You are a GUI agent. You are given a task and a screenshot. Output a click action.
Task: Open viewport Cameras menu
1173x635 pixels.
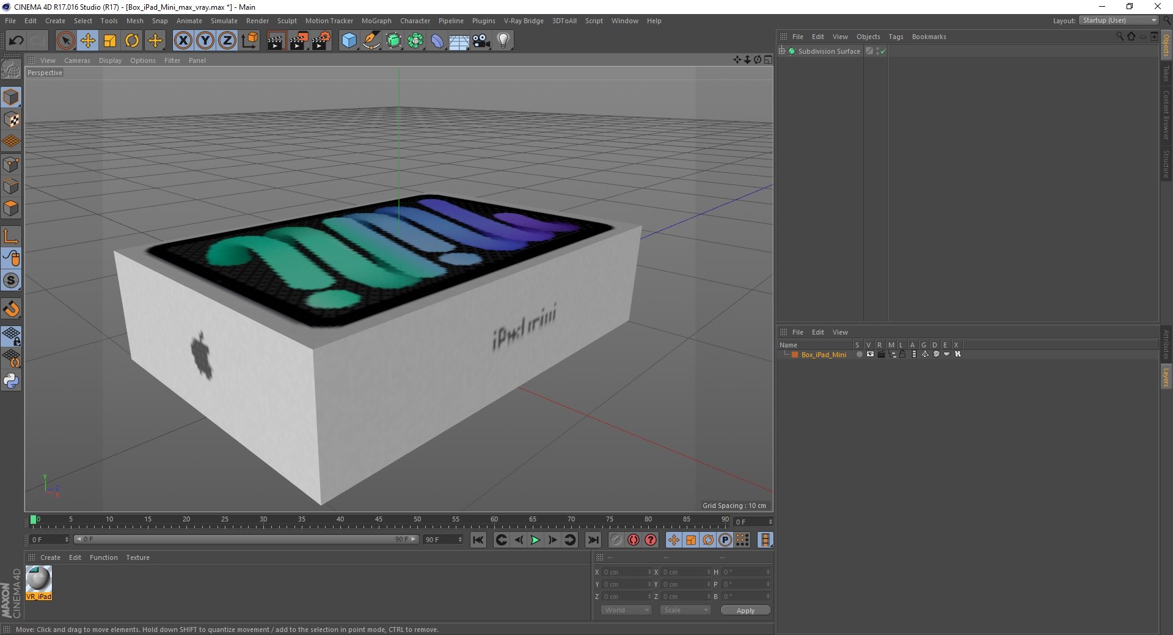(x=77, y=60)
